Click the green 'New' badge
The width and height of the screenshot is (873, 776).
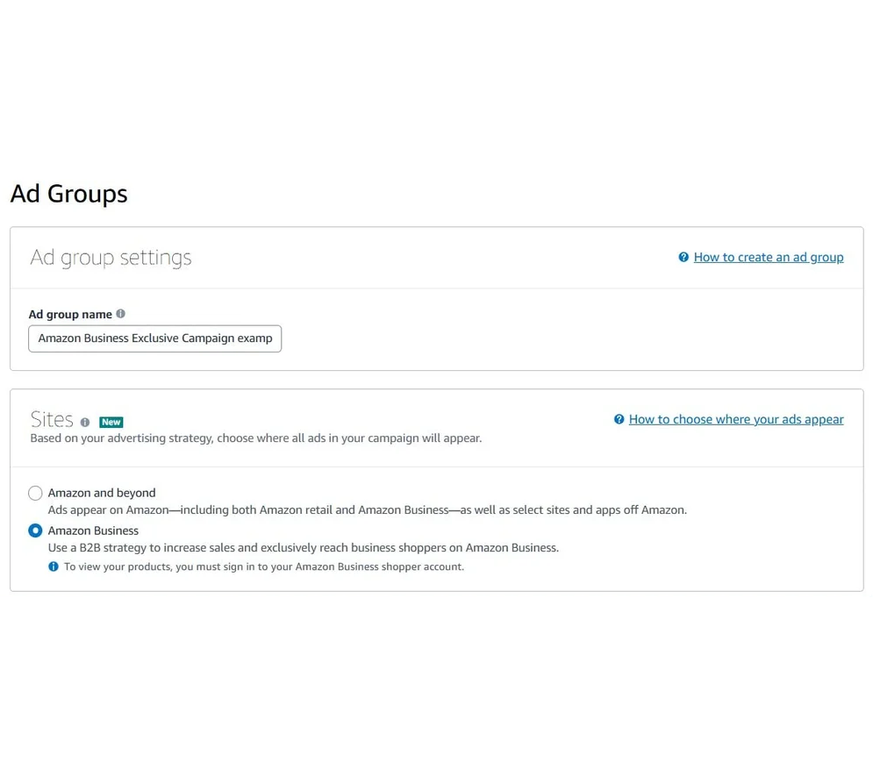(111, 422)
